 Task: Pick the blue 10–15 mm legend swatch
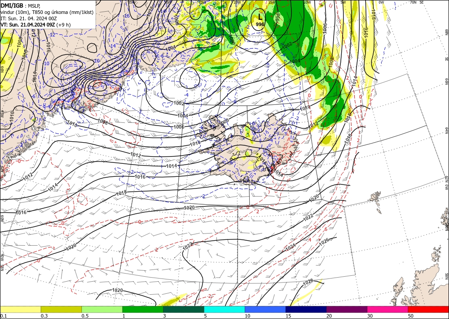pyautogui.click(x=265, y=309)
